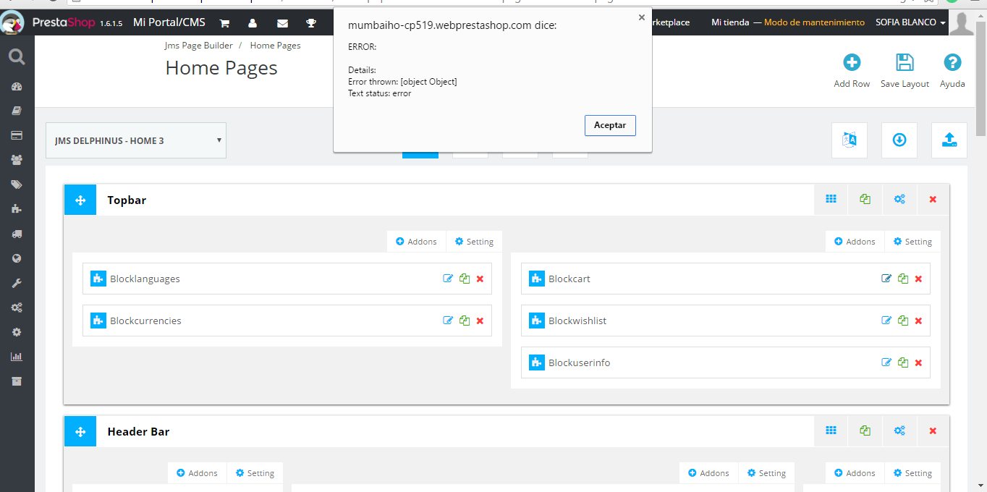Click the upload tray icon button
987x492 pixels.
point(949,140)
